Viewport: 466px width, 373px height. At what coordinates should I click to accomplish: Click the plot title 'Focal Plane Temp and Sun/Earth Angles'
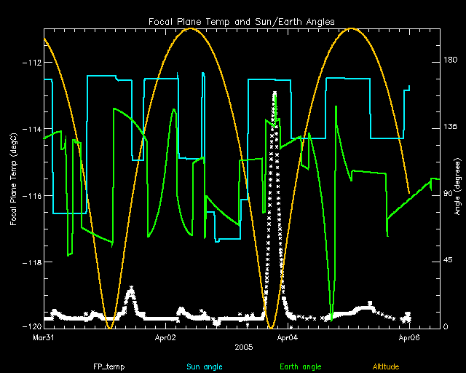(242, 22)
